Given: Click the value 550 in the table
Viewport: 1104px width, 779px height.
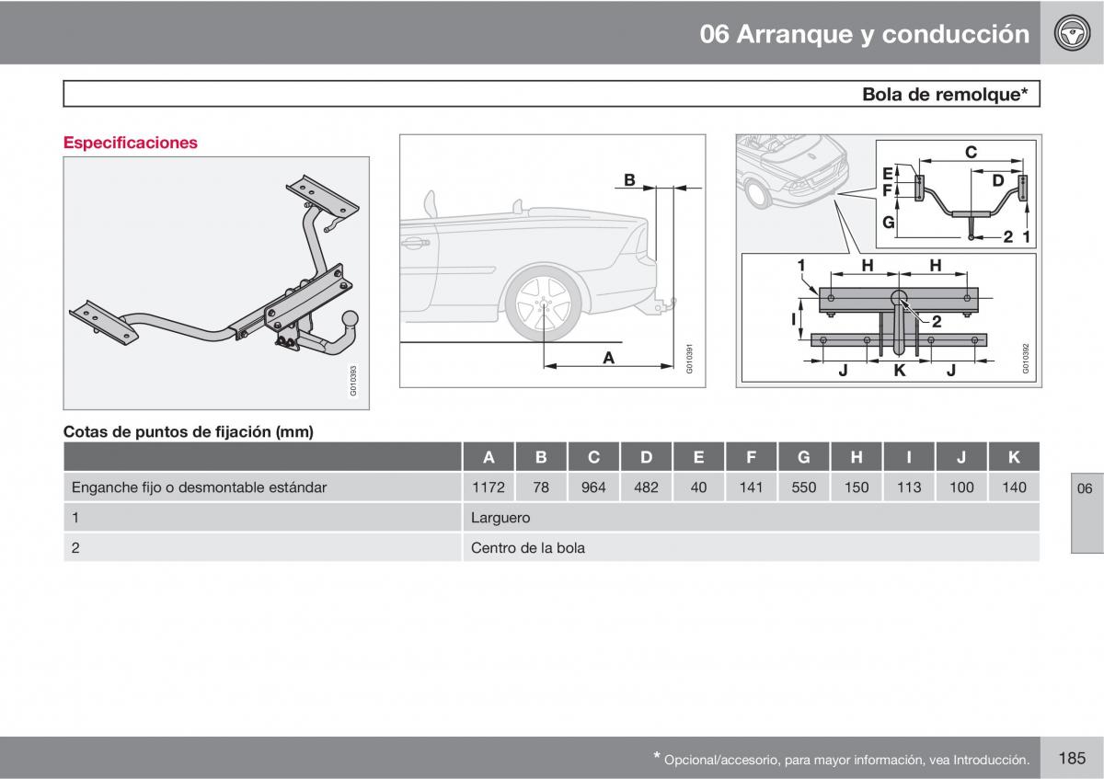Looking at the screenshot, I should pyautogui.click(x=803, y=487).
